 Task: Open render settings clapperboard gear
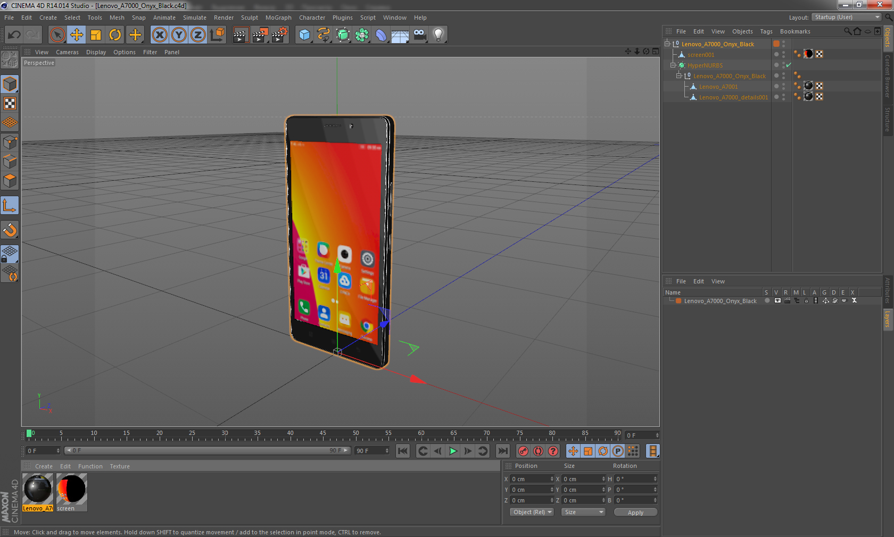[280, 35]
